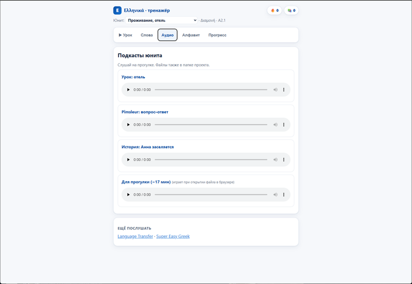Mute the Pimsleur audio player volume

(x=275, y=125)
